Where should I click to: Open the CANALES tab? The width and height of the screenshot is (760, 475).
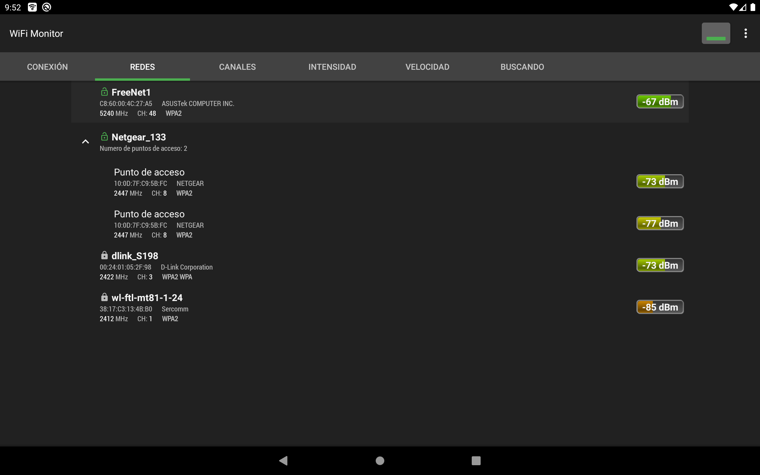click(237, 66)
